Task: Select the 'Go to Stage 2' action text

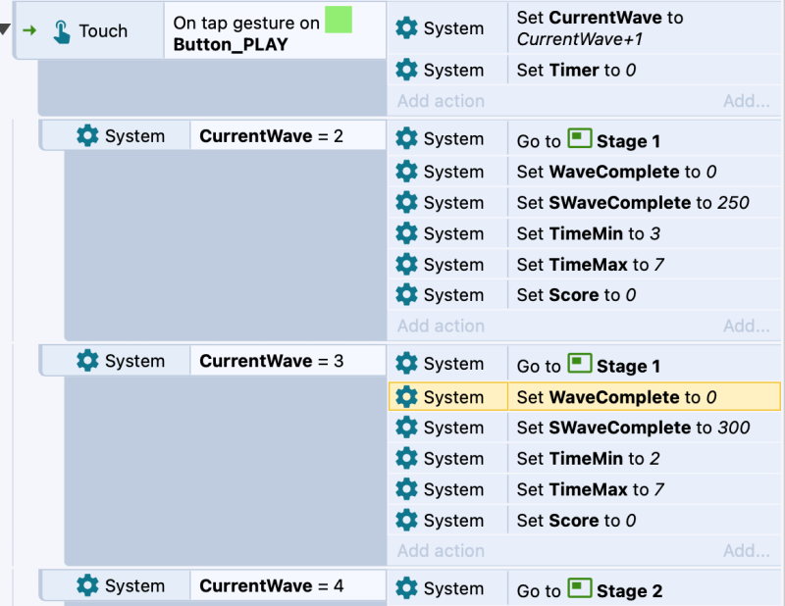Action: point(590,590)
